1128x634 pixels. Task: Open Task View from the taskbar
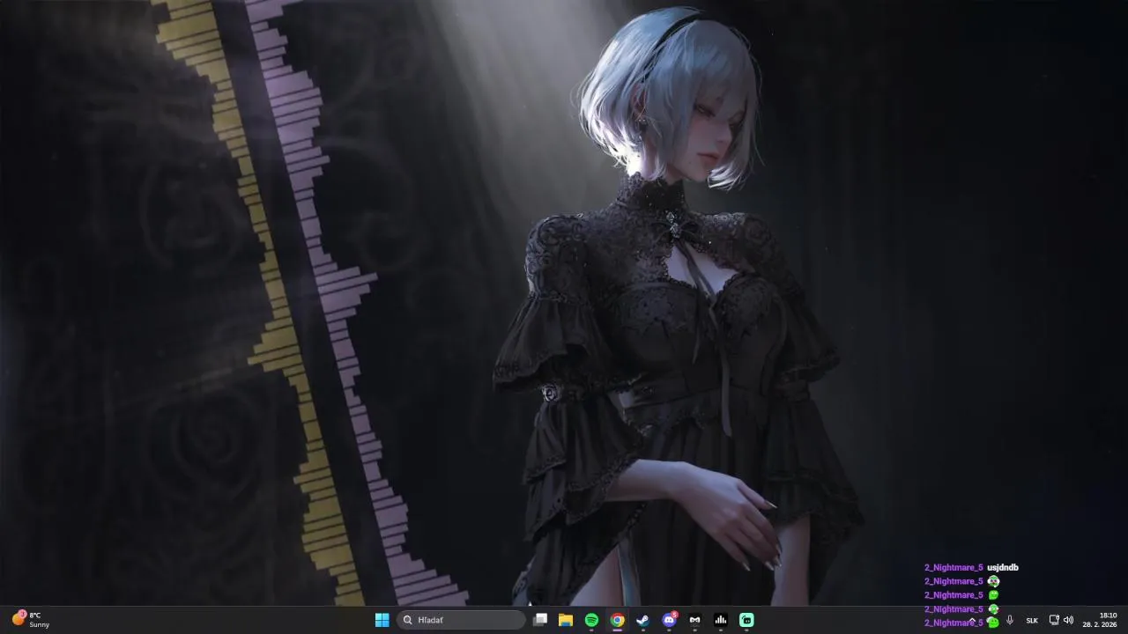pyautogui.click(x=540, y=620)
